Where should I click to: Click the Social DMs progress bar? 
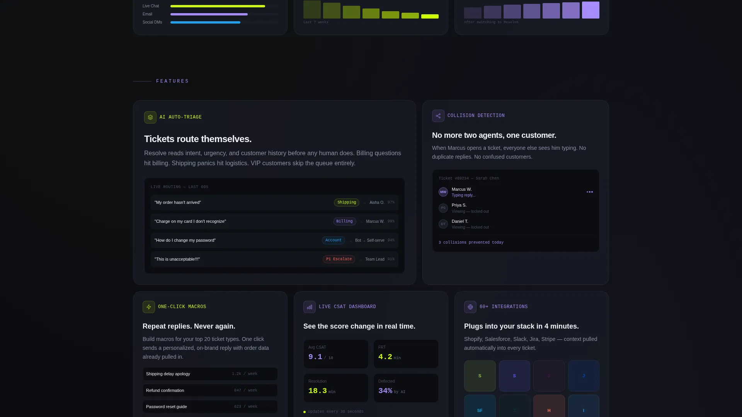coord(224,22)
